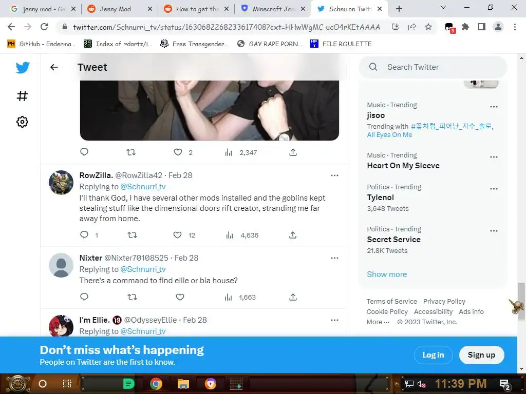Share Nixter's tweet
Screen dimensions: 526x394
coord(293,297)
